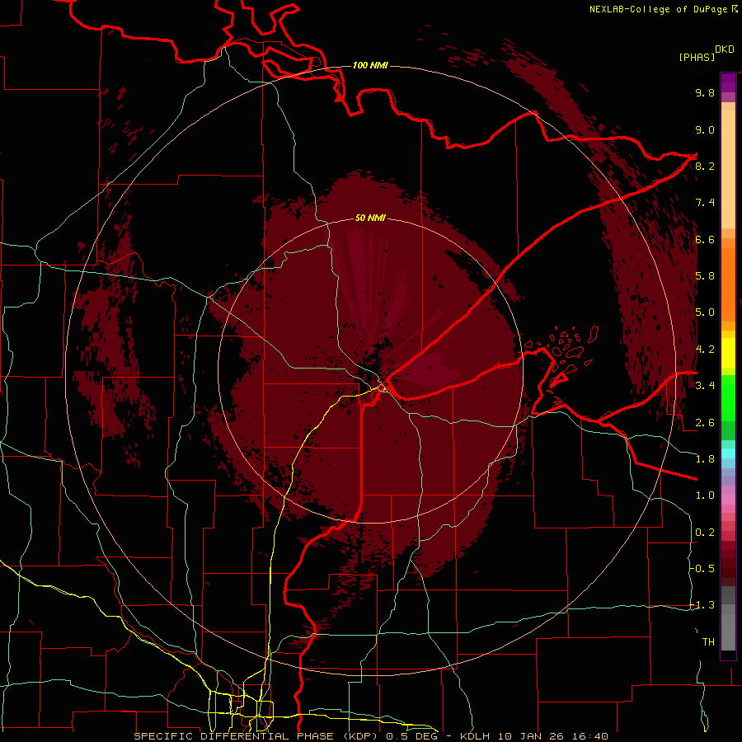Click the KDLH station identifier in the caption

pyautogui.click(x=475, y=736)
